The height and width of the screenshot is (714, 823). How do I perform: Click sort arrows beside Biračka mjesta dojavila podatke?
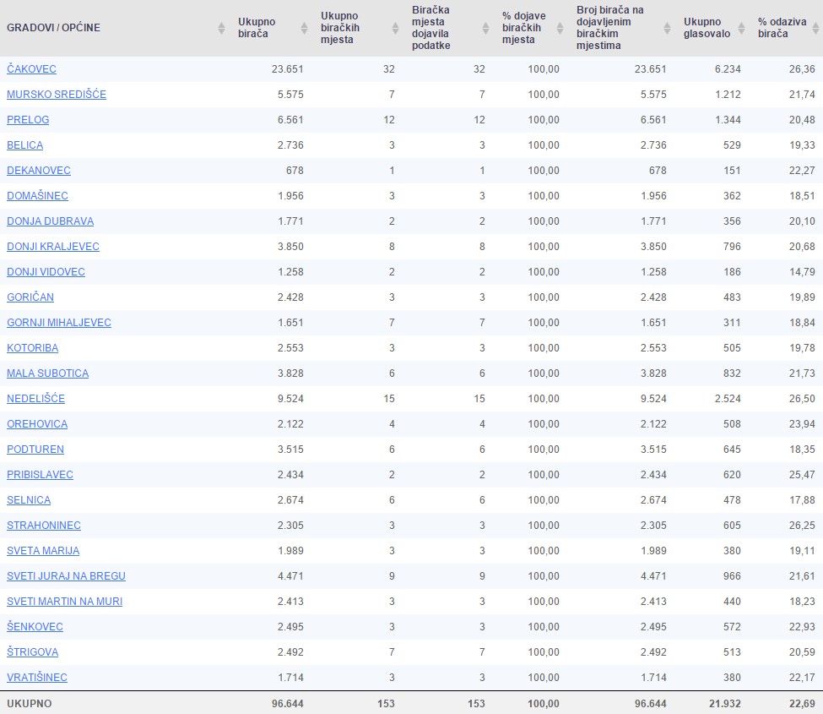pos(485,28)
